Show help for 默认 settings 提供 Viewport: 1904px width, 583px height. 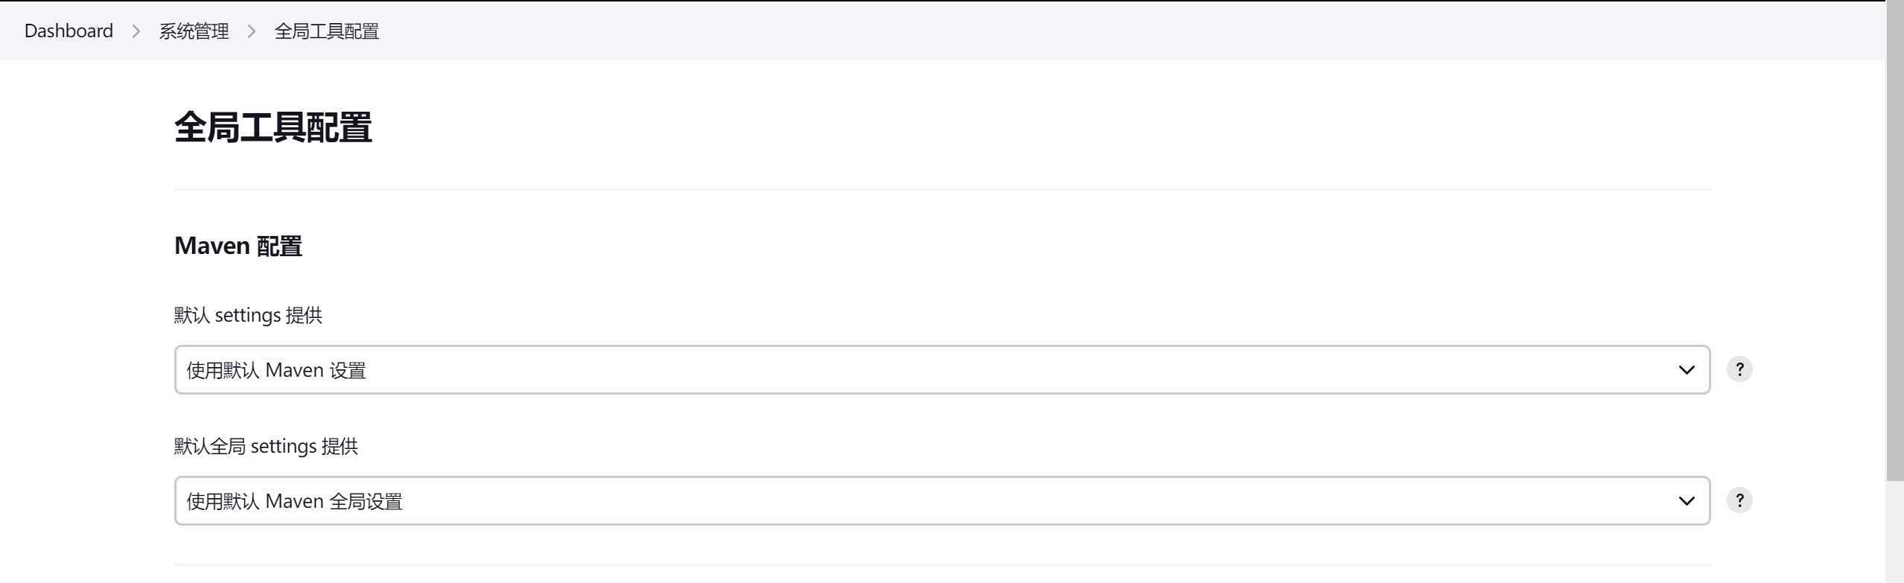coord(1739,369)
